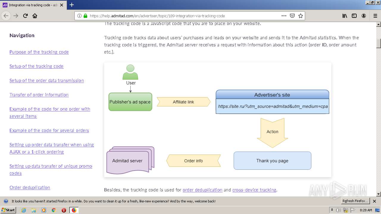Open the Windows Start menu
381x214 pixels.
pyautogui.click(x=8, y=210)
